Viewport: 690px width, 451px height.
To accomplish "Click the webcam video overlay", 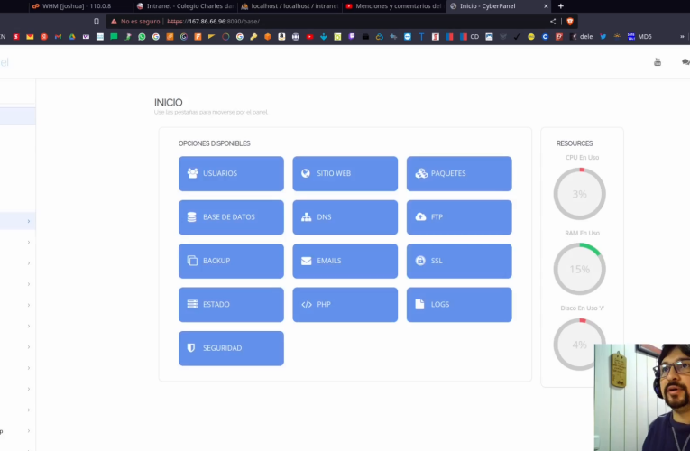I will pos(642,397).
